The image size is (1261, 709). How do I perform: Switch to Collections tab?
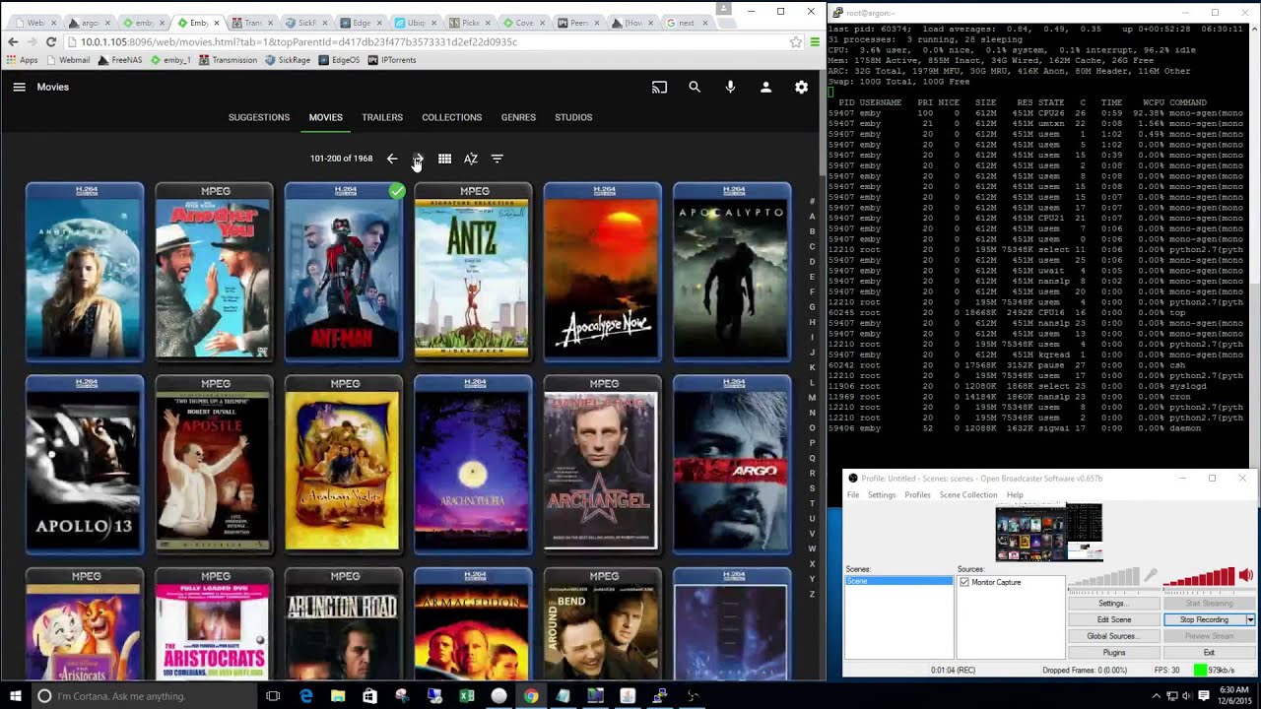point(452,117)
